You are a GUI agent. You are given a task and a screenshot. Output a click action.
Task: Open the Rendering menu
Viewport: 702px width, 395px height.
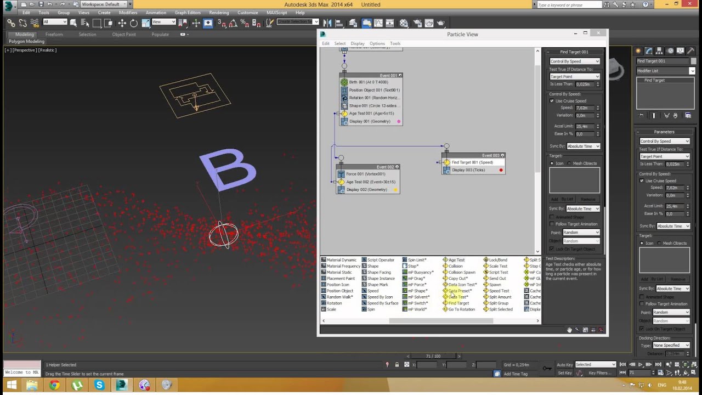(219, 13)
